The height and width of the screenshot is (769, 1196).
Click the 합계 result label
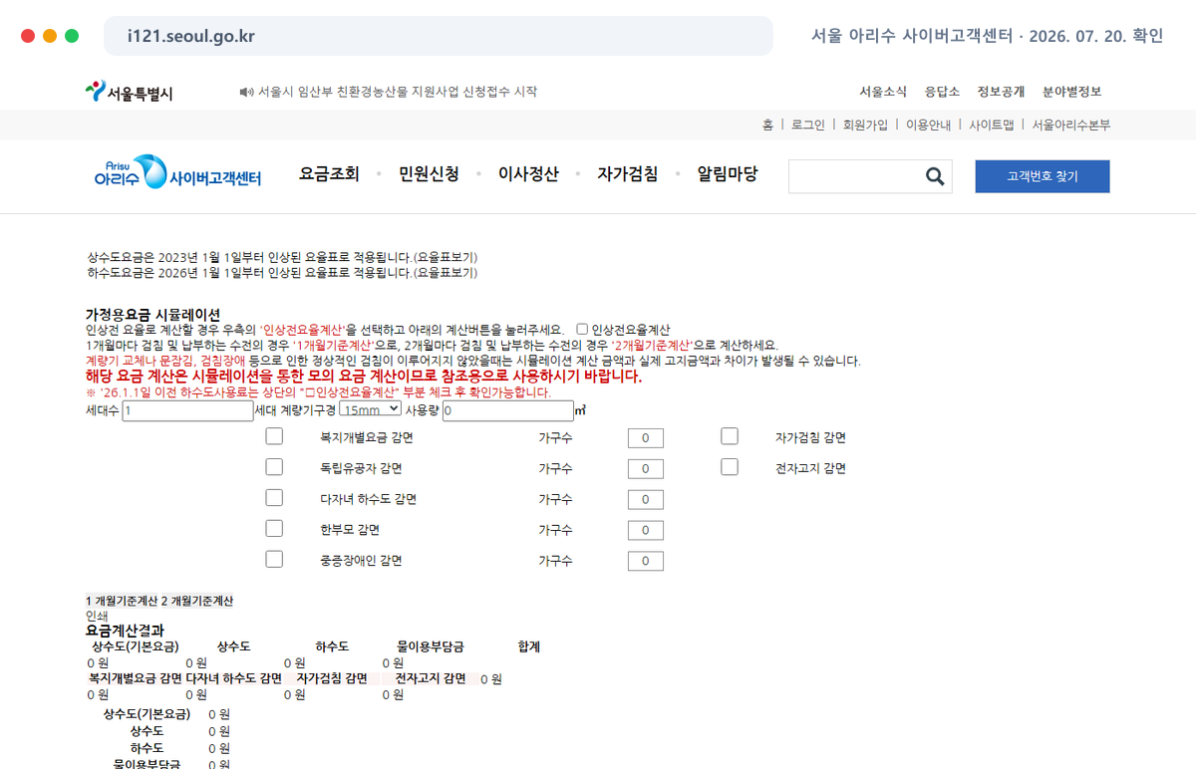click(529, 646)
